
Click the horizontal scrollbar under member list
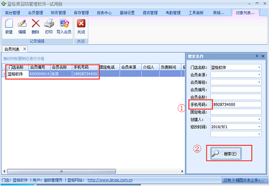62,171
